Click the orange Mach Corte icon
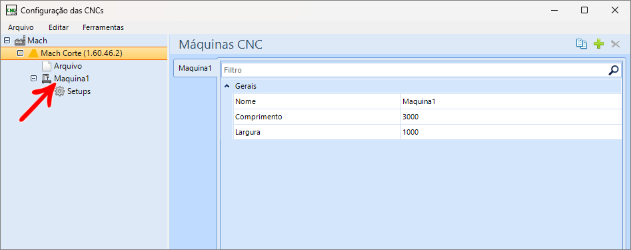Viewport: 631px width, 250px height. point(34,53)
